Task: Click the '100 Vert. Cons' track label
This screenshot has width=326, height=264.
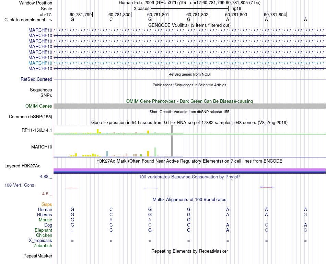Action: tap(19, 185)
